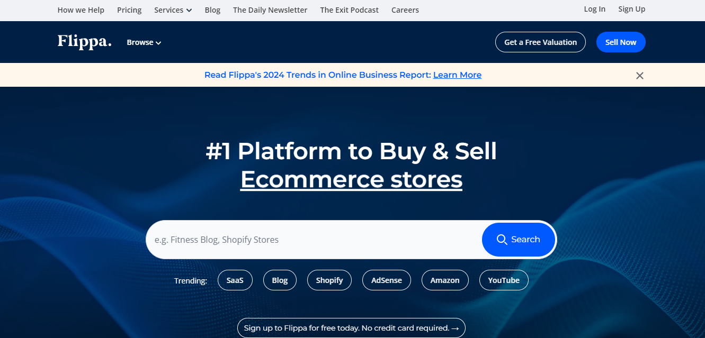The width and height of the screenshot is (705, 338).
Task: Go to the Pricing page
Action: [129, 10]
